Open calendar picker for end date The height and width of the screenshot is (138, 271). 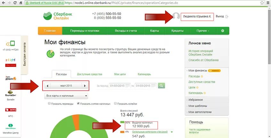(x=154, y=85)
